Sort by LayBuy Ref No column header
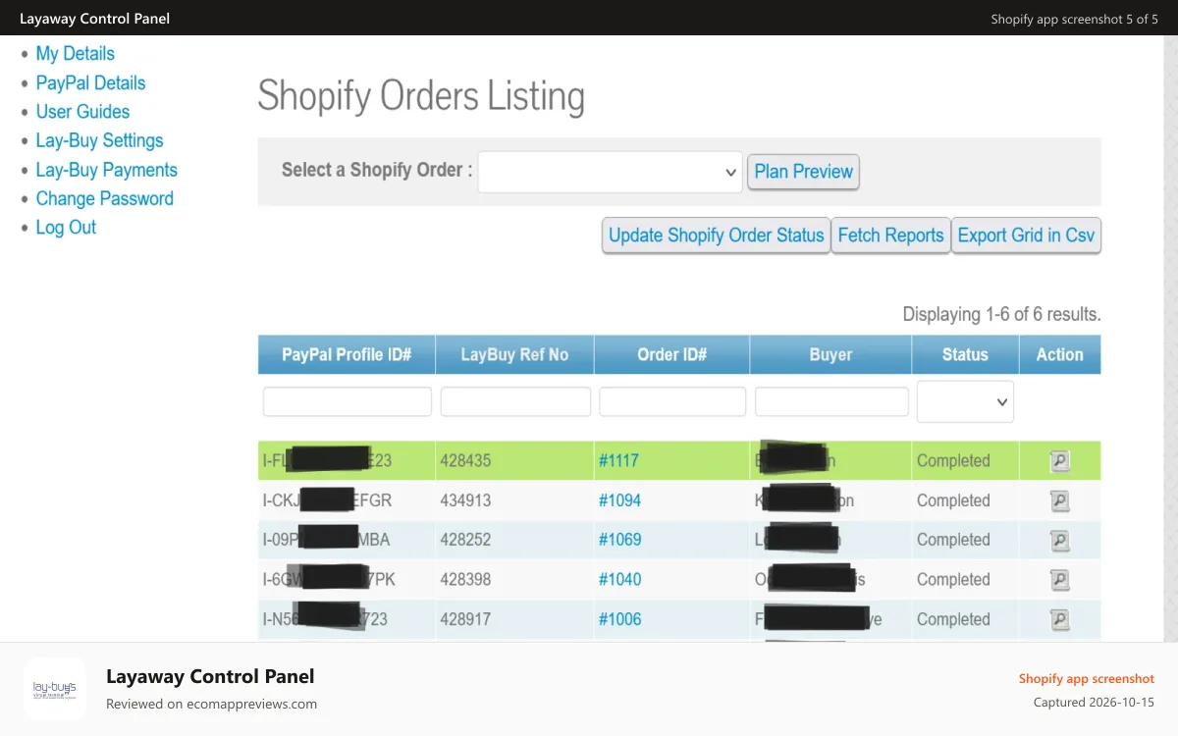 (514, 355)
